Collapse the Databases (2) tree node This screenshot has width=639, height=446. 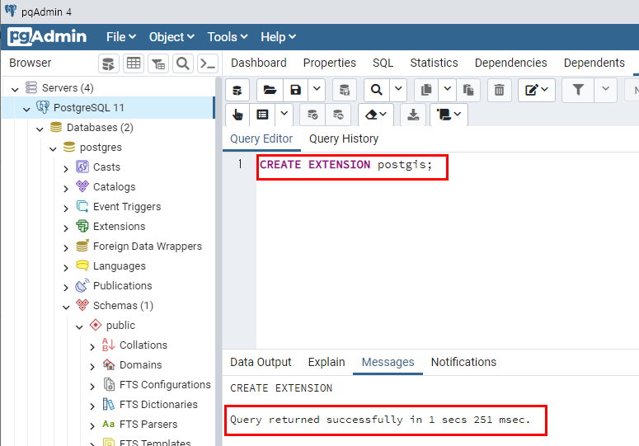pos(40,129)
